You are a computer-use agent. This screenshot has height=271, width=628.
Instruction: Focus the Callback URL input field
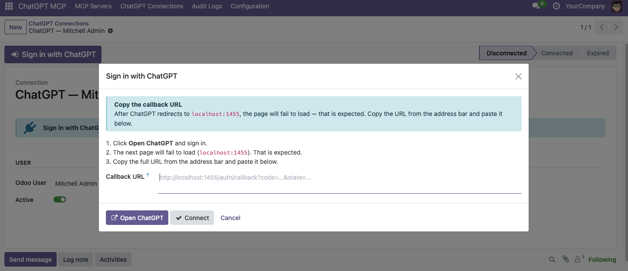point(339,182)
